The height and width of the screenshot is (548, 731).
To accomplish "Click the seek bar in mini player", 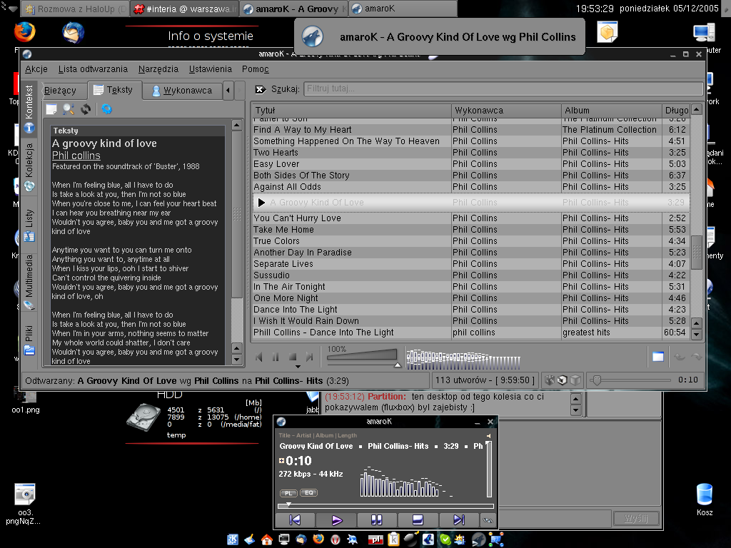I will coord(385,506).
